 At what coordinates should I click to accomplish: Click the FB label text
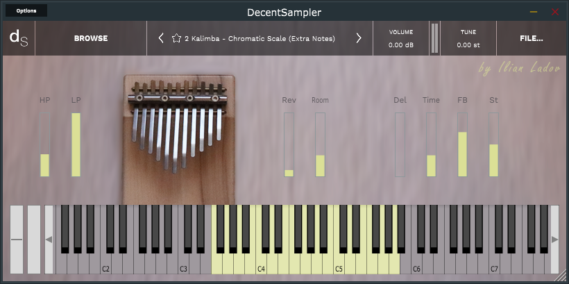coord(462,100)
